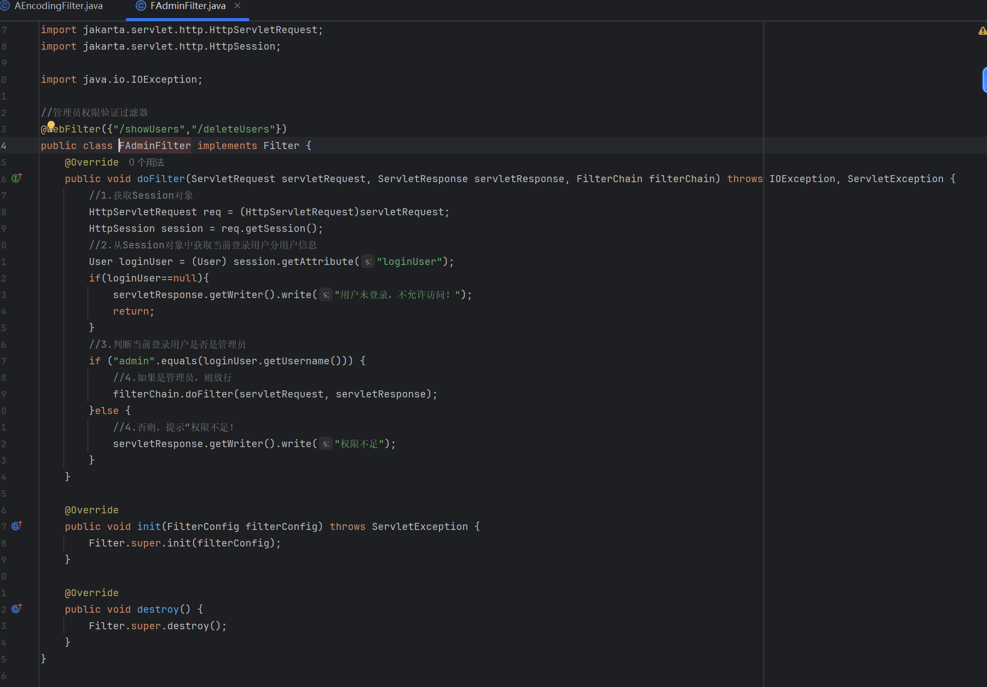Click the override gutter icon next to destroy
The image size is (987, 687).
17,609
